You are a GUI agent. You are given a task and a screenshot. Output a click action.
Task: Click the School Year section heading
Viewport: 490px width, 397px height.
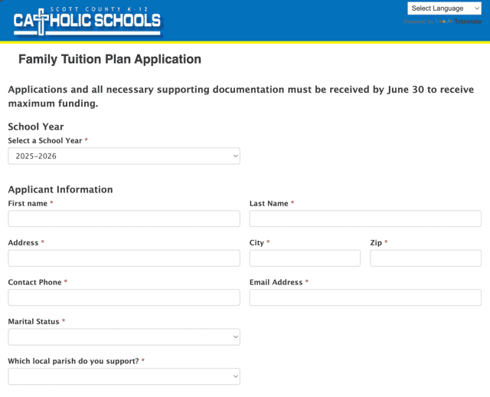click(x=36, y=126)
